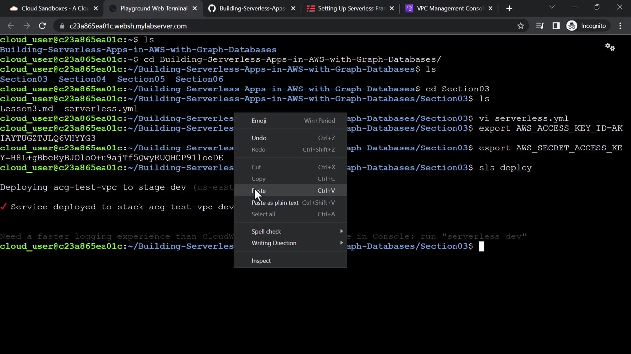This screenshot has height=354, width=631.
Task: Click the 'sls deploy' command text
Action: 505,168
